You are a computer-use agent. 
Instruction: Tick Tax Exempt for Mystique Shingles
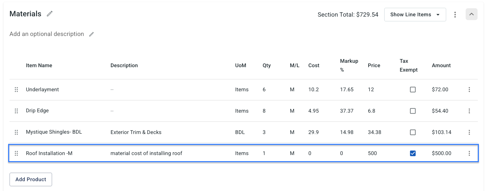(413, 132)
